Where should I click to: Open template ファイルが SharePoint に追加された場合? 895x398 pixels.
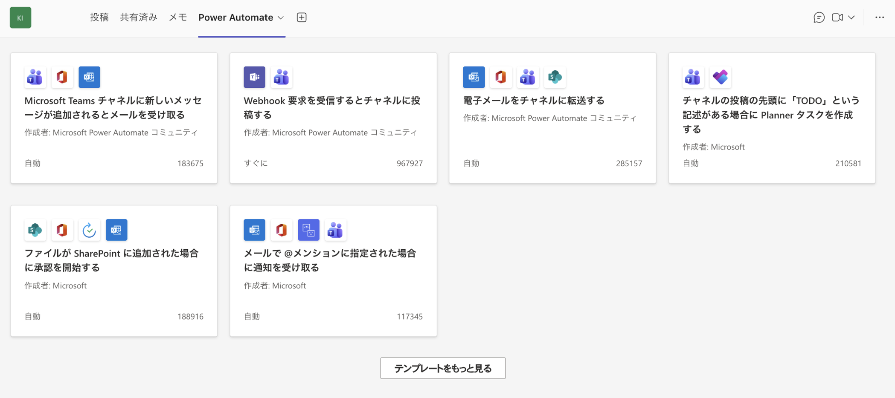click(x=112, y=260)
